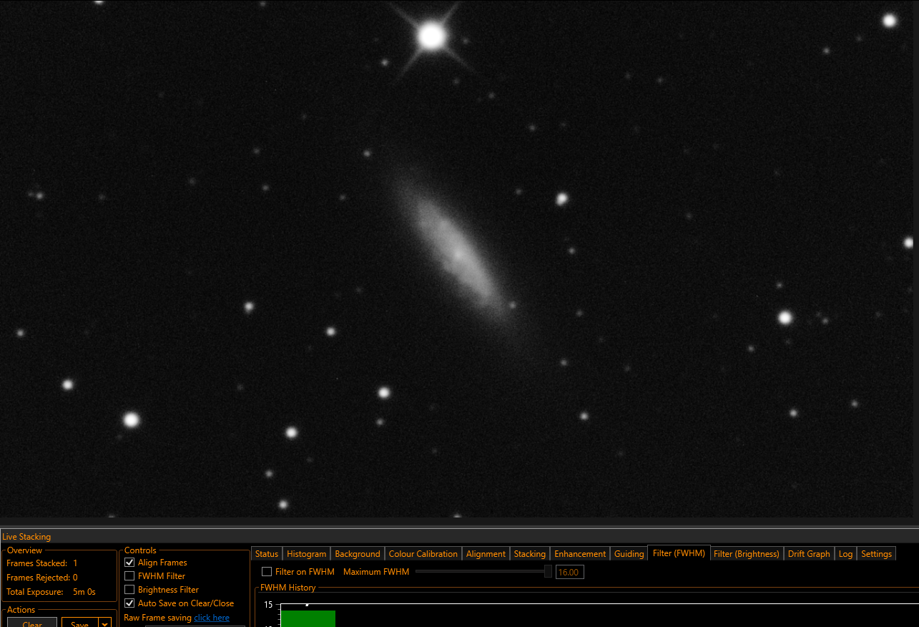Viewport: 919px width, 627px height.
Task: Switch to the Alignment tab
Action: click(x=486, y=554)
